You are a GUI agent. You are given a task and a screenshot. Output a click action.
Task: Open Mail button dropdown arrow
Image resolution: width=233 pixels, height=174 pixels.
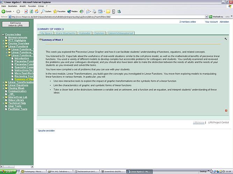(x=90, y=11)
